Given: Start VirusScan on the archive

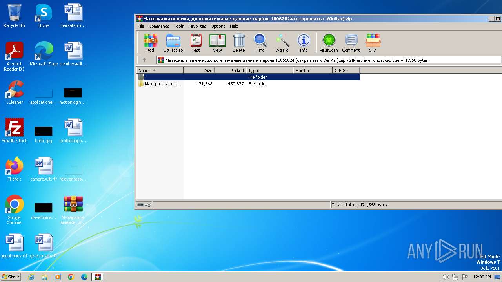Looking at the screenshot, I should [x=329, y=43].
